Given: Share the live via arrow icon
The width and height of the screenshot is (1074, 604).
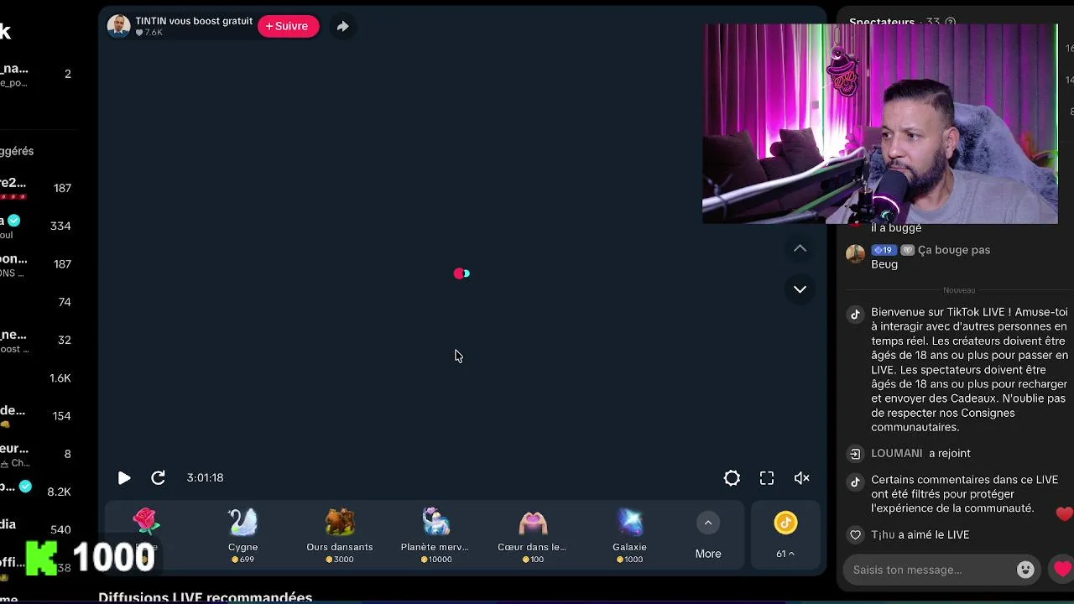Looking at the screenshot, I should (x=342, y=26).
